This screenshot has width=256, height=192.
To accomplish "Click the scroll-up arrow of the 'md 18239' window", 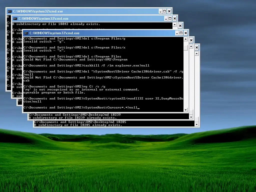I will [x=191, y=46].
